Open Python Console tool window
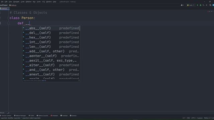Viewport: 214px width, 120px height. click(42, 116)
